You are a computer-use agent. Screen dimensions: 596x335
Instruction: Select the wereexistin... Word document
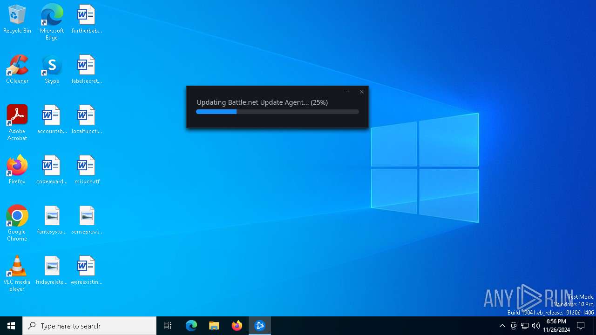click(87, 271)
